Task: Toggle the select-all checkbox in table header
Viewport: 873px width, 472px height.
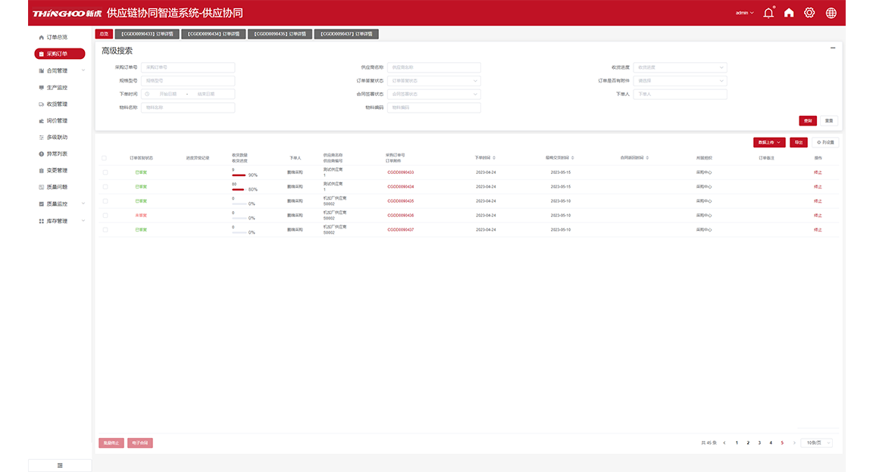Action: (x=105, y=158)
